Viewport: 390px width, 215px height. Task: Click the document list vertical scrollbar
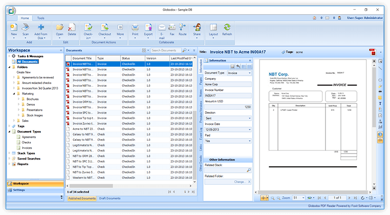pyautogui.click(x=195, y=146)
